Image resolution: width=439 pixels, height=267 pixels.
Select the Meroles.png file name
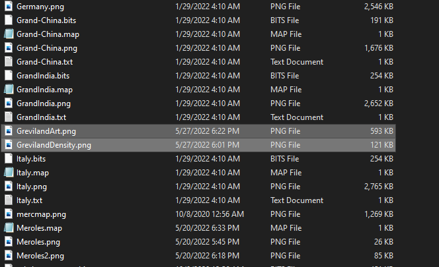(40, 241)
